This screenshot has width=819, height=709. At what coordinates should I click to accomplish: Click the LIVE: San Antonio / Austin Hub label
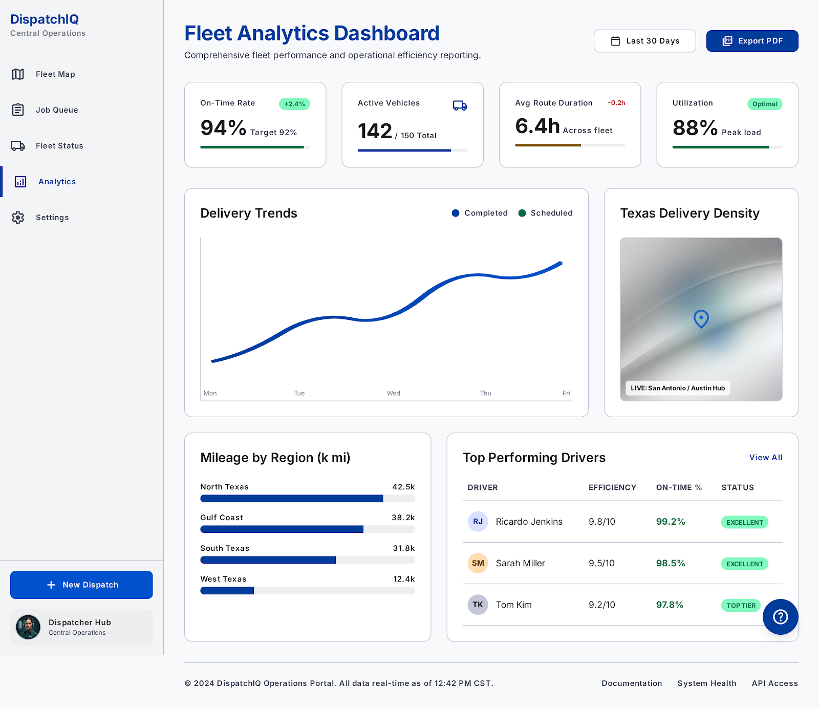(x=678, y=388)
